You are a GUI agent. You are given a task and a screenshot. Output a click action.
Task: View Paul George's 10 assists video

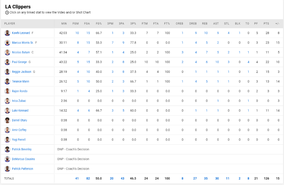point(217,62)
